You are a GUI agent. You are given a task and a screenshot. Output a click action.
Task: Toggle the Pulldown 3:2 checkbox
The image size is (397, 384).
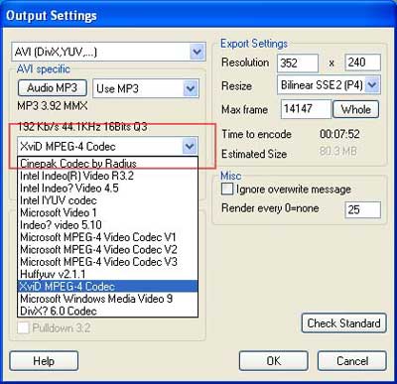tap(23, 327)
